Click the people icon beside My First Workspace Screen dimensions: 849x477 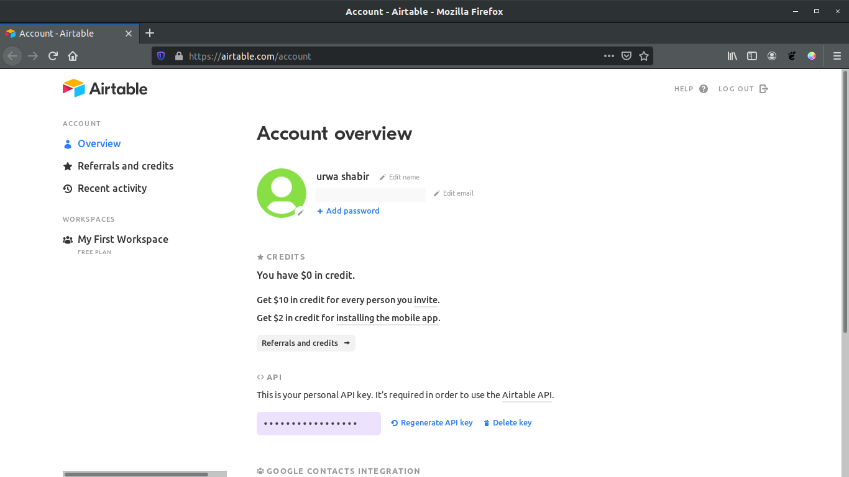tap(68, 240)
